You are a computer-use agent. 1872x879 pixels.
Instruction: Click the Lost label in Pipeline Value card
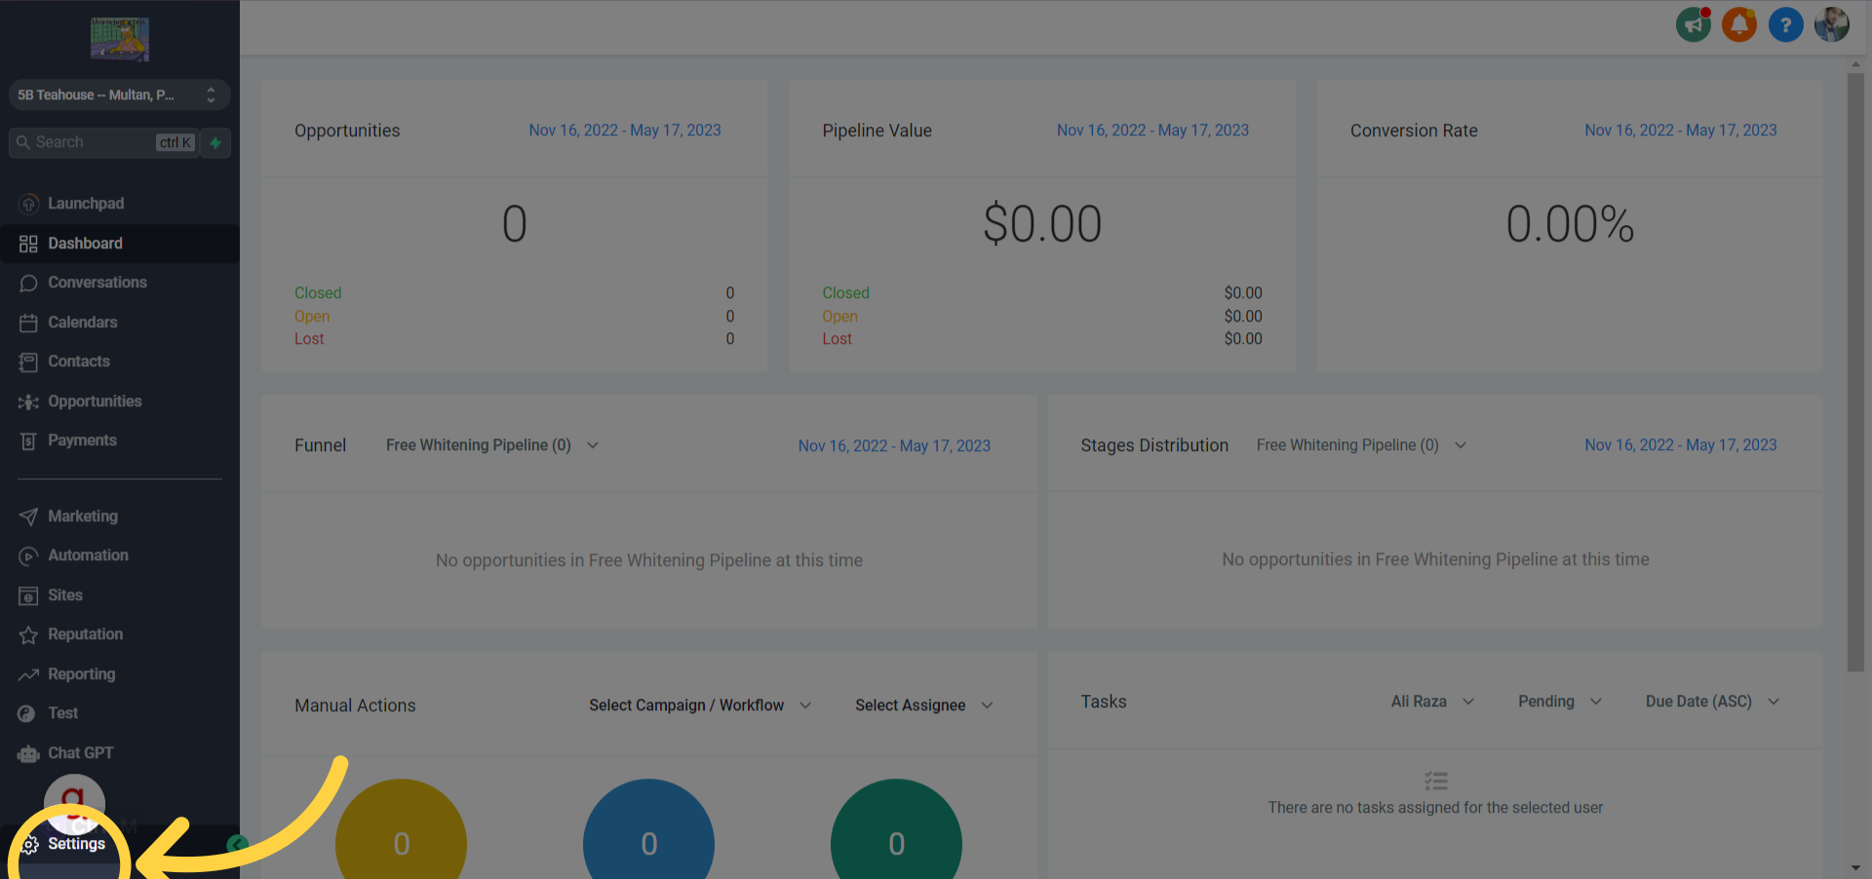[837, 339]
